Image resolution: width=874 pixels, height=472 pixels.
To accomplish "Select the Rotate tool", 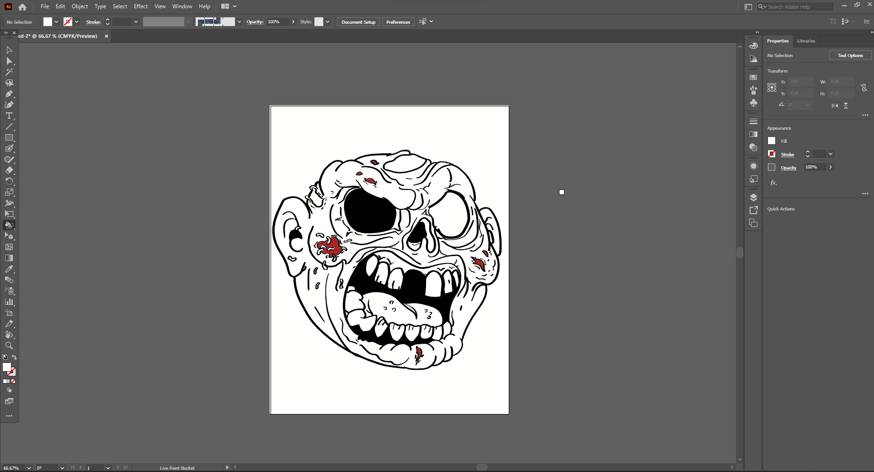I will pos(9,181).
